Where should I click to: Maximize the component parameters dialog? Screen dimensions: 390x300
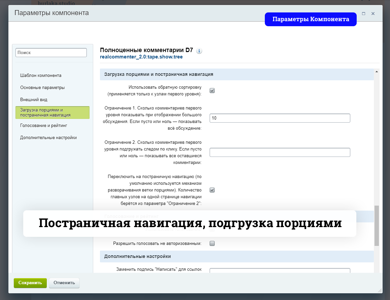[363, 14]
